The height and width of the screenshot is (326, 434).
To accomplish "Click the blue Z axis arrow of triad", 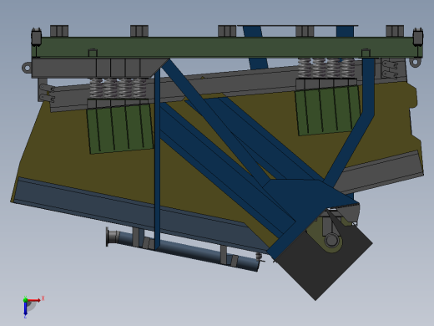I will coord(25,309).
